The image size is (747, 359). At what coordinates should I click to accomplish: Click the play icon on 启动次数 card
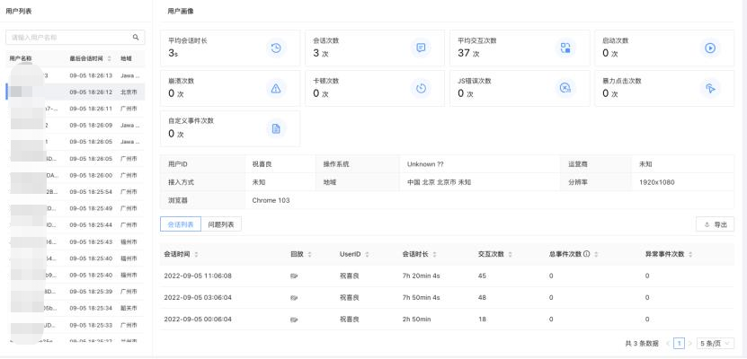pos(710,48)
